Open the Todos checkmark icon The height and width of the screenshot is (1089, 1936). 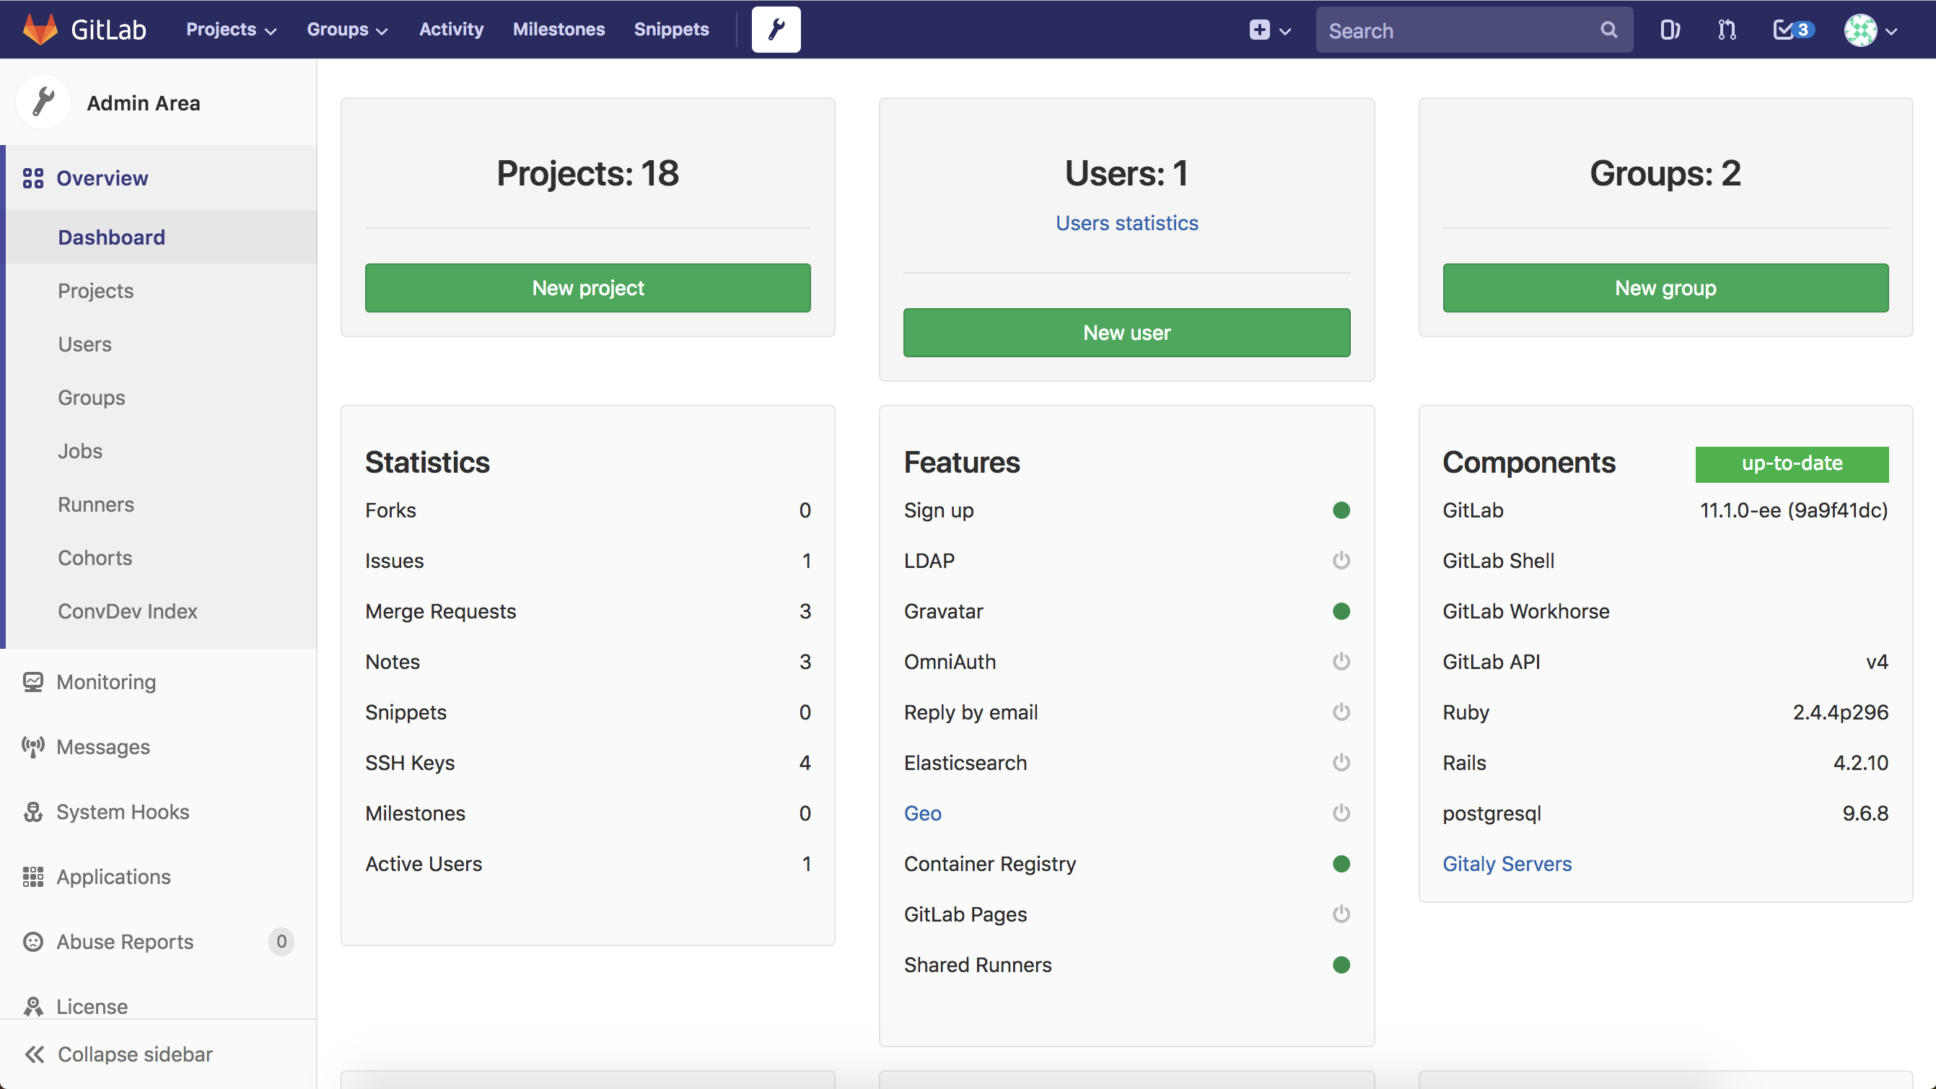click(1783, 30)
